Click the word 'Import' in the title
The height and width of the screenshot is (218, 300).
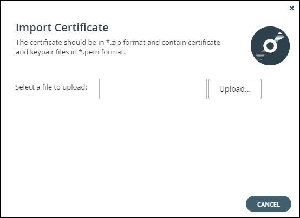coord(34,28)
